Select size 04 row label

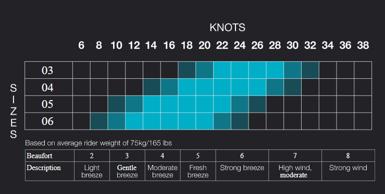click(x=47, y=88)
